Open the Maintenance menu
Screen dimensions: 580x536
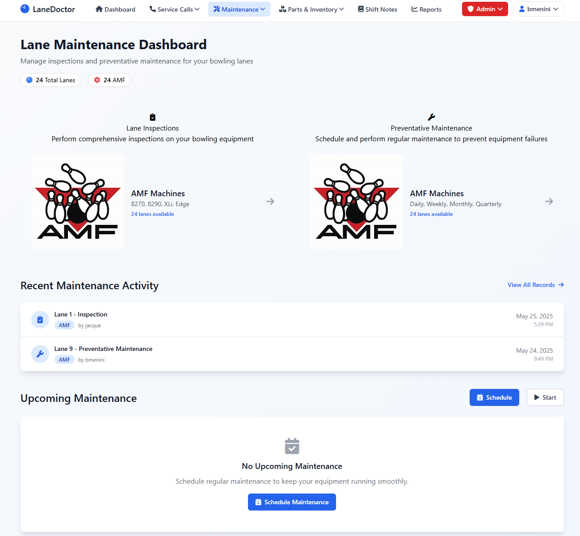pos(239,9)
